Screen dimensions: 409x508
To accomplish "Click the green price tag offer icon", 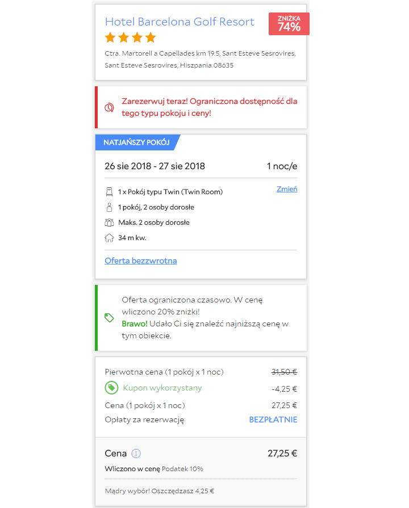I will (x=109, y=318).
